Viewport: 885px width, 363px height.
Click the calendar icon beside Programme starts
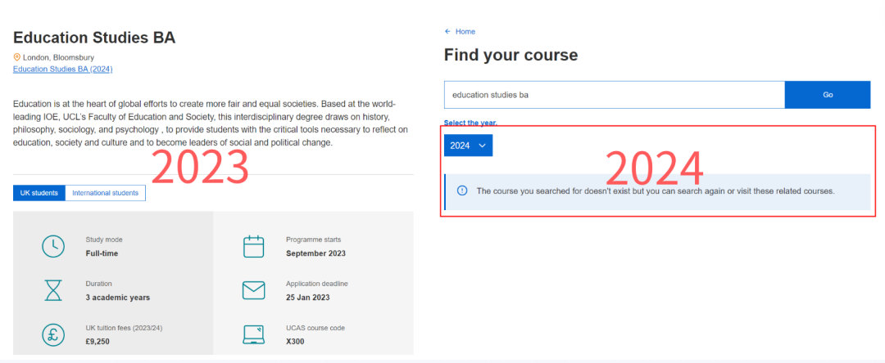point(254,246)
